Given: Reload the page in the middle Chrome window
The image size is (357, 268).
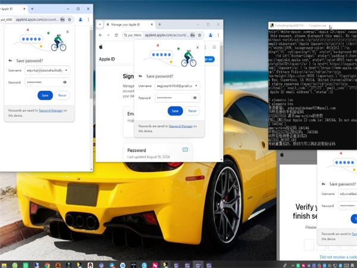Looking at the screenshot, I should [x=116, y=35].
